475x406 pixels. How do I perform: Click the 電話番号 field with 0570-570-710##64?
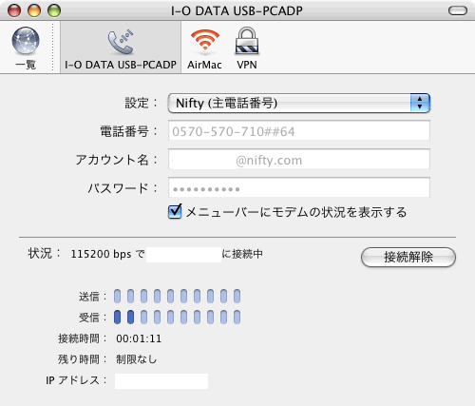pos(299,130)
